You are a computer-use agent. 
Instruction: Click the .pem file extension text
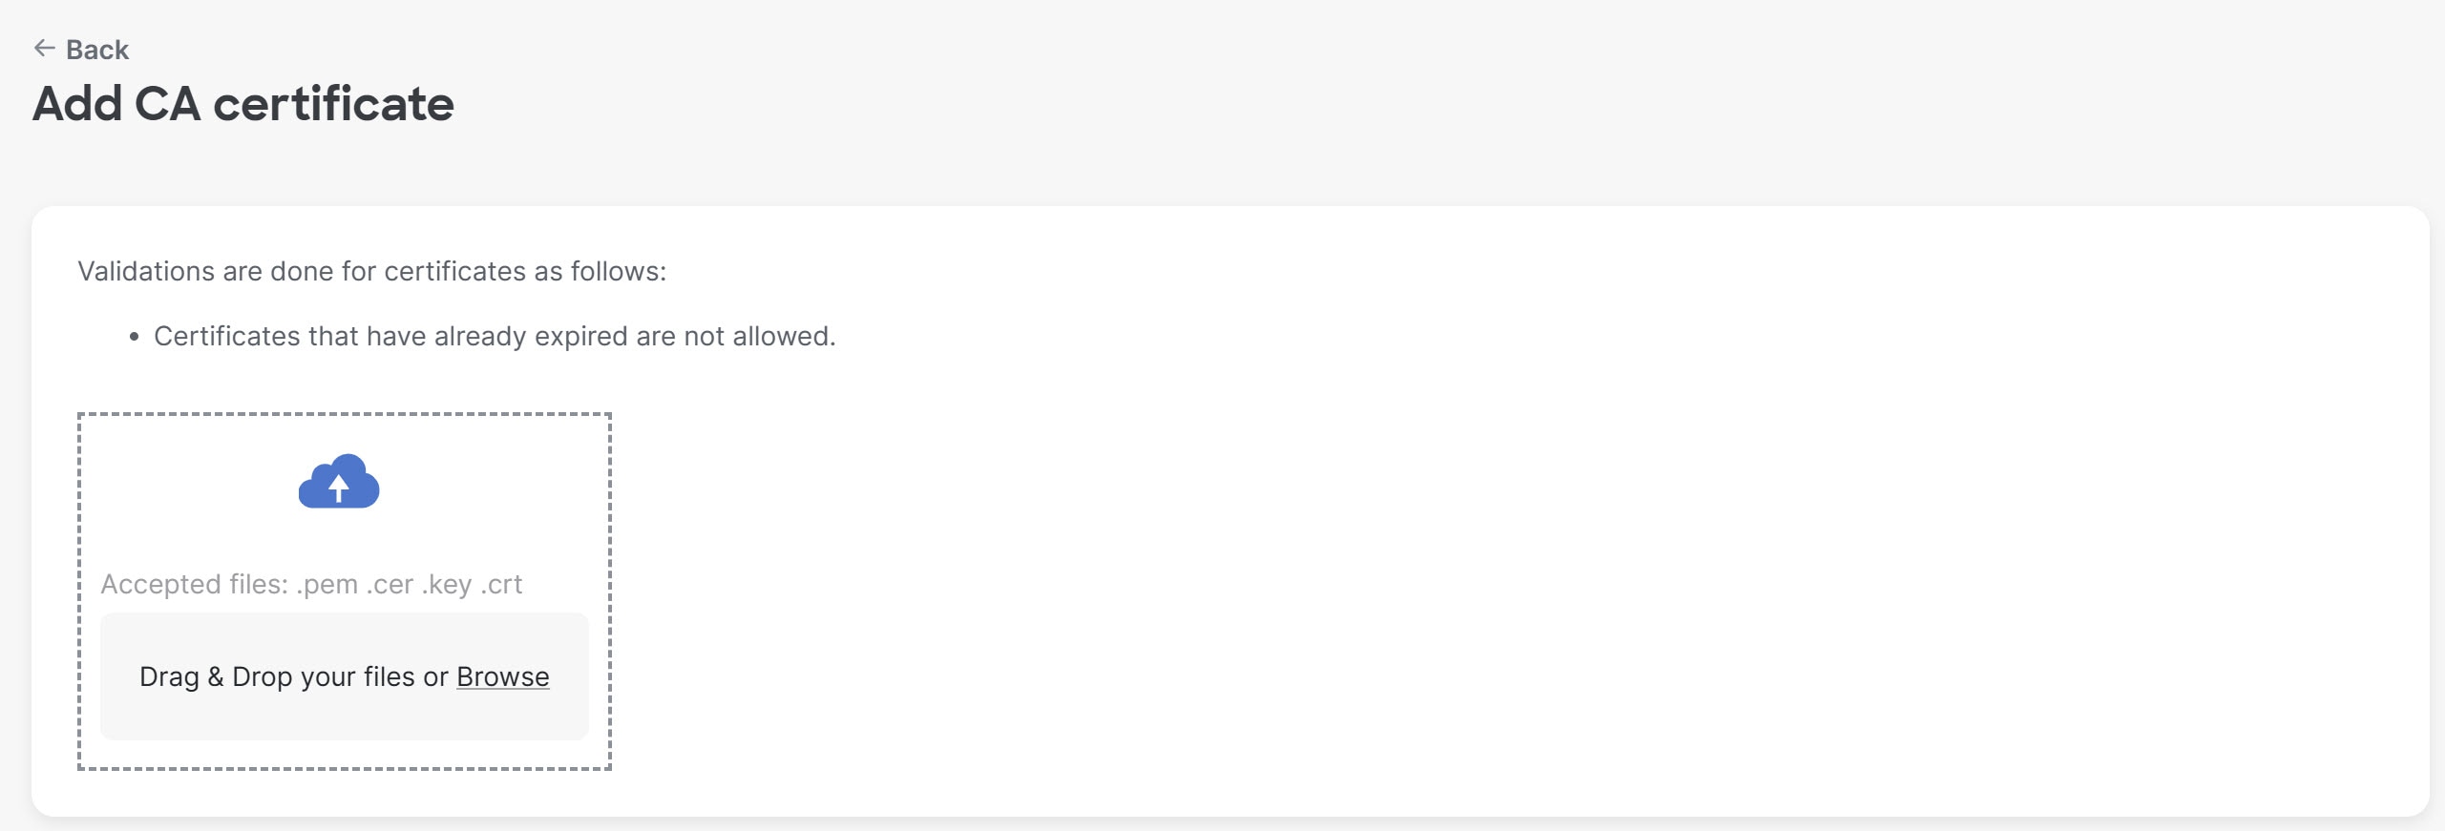(x=327, y=584)
